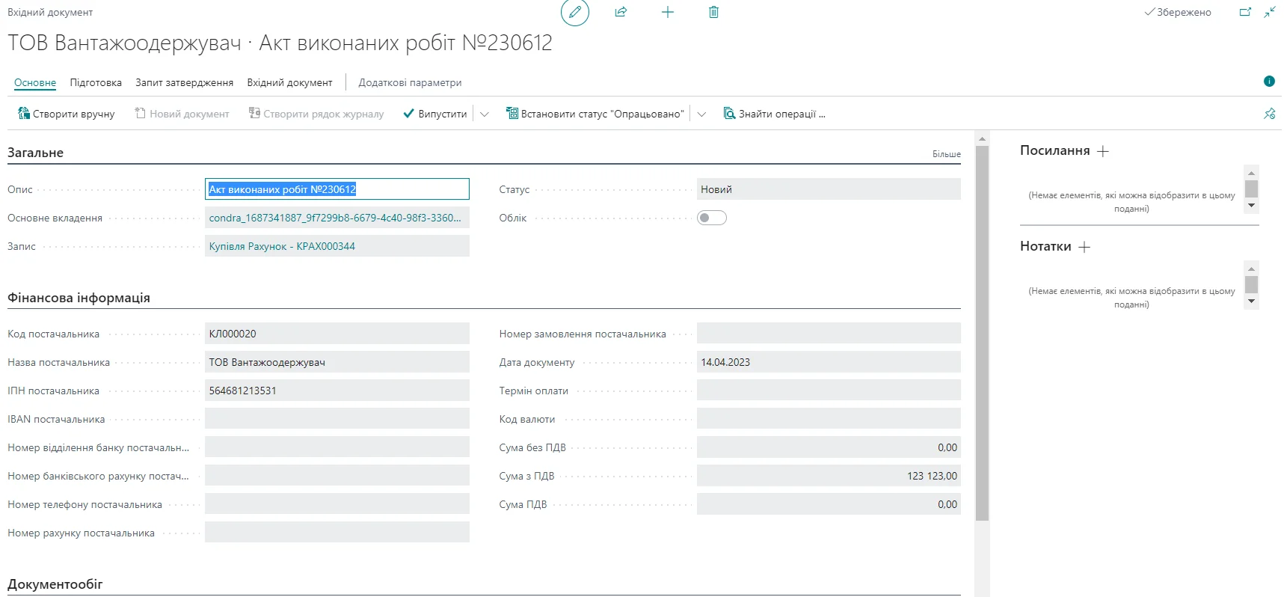Switch to Запит затвердження tab
The height and width of the screenshot is (597, 1284).
pyautogui.click(x=184, y=82)
